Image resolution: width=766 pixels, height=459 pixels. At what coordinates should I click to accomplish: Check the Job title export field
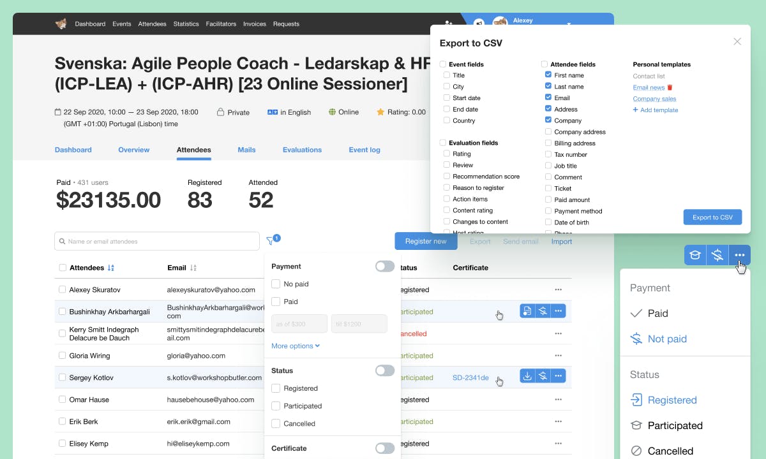pos(548,166)
